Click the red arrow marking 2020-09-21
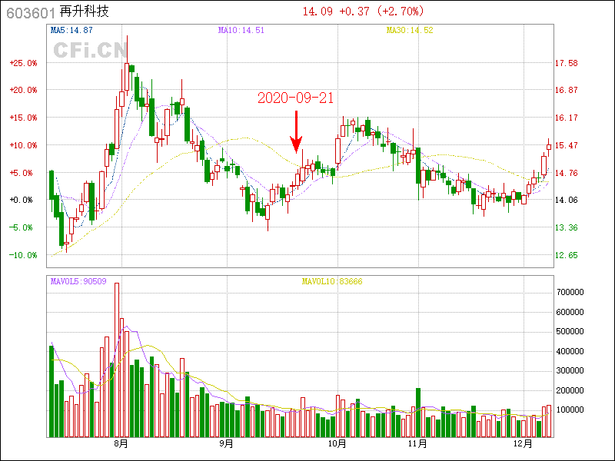Screen dimensions: 615x461 click(x=296, y=132)
